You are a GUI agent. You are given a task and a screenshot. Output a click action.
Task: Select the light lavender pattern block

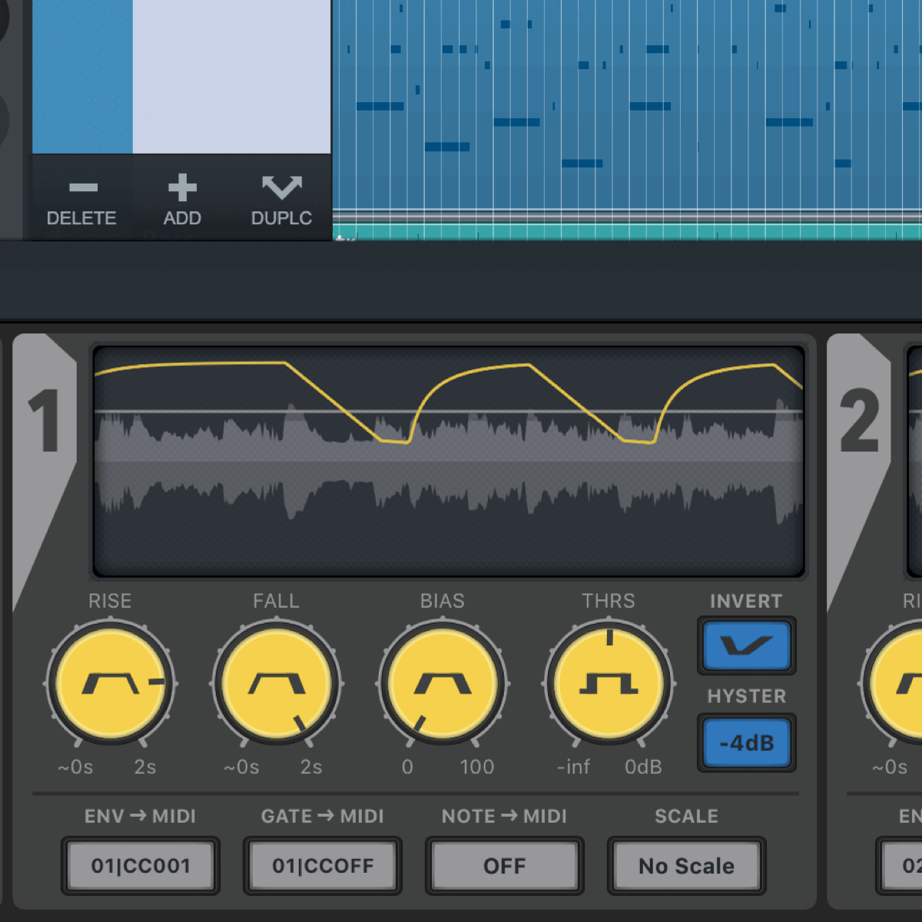pos(231,77)
